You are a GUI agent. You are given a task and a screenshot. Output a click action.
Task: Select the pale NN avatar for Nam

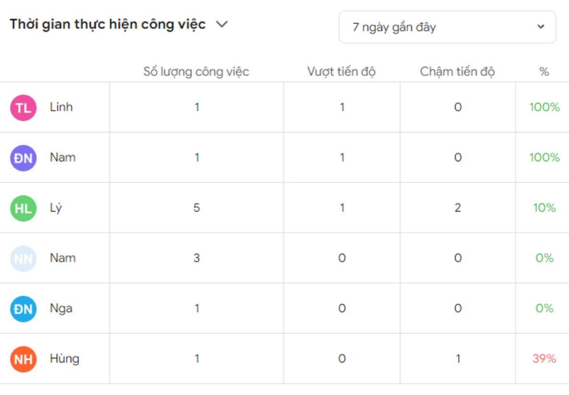[x=23, y=259]
